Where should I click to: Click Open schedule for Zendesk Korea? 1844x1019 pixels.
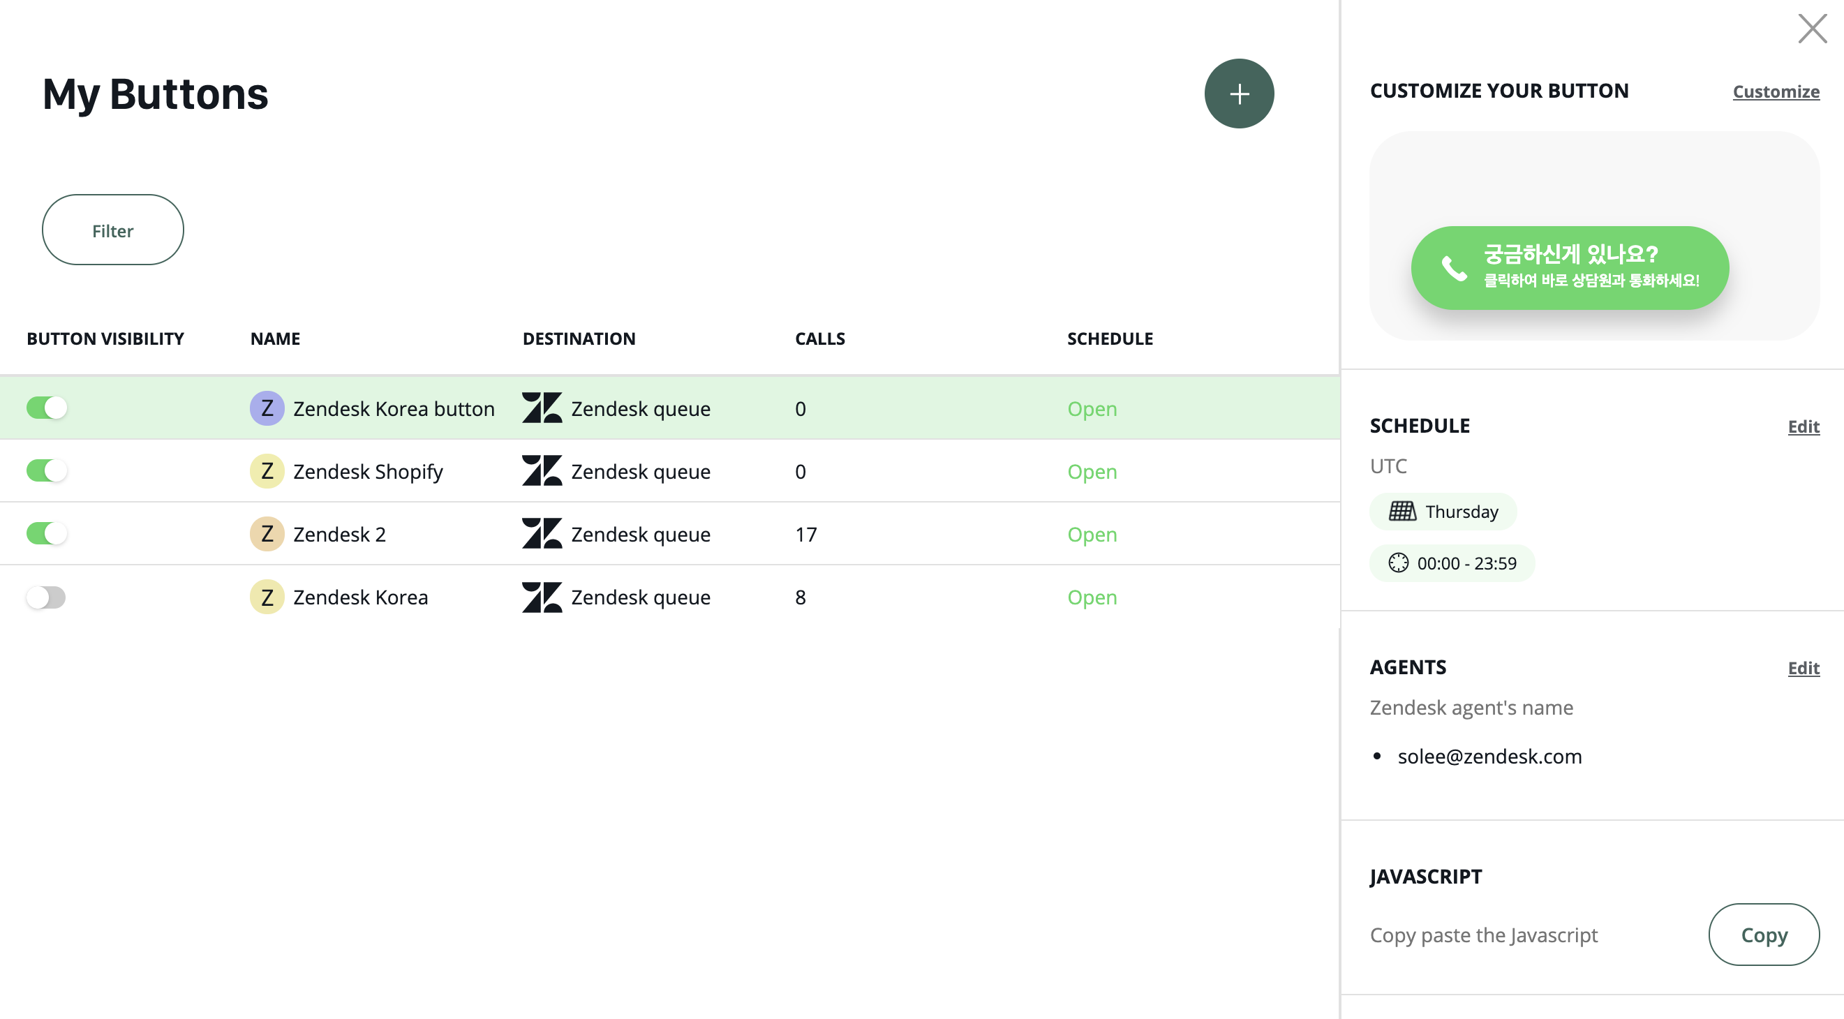click(x=1092, y=597)
